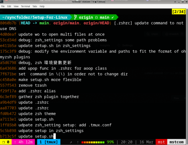Image resolution: width=188 pixels, height=145 pixels.
Task: Click the 99% battery percentage
Action: click(x=110, y=142)
